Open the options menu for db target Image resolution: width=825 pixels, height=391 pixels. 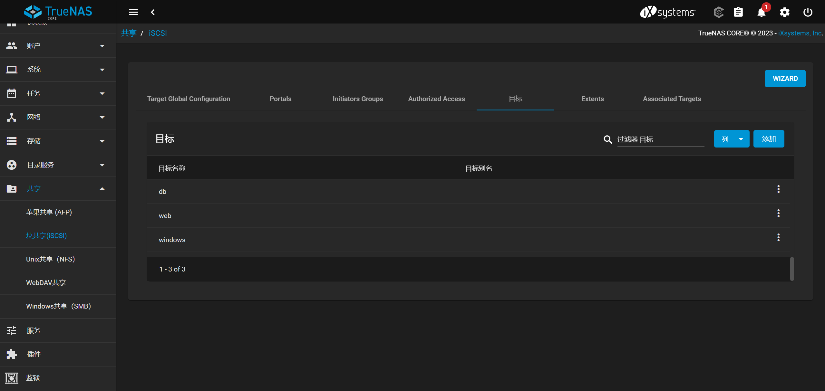point(778,189)
